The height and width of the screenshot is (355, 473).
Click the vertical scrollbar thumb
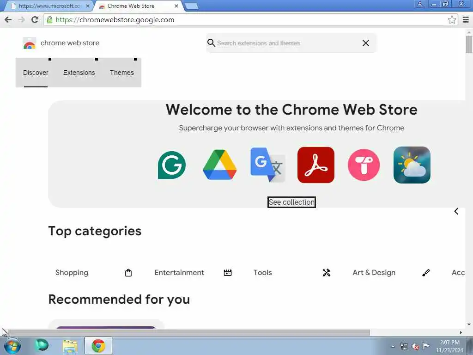click(469, 44)
